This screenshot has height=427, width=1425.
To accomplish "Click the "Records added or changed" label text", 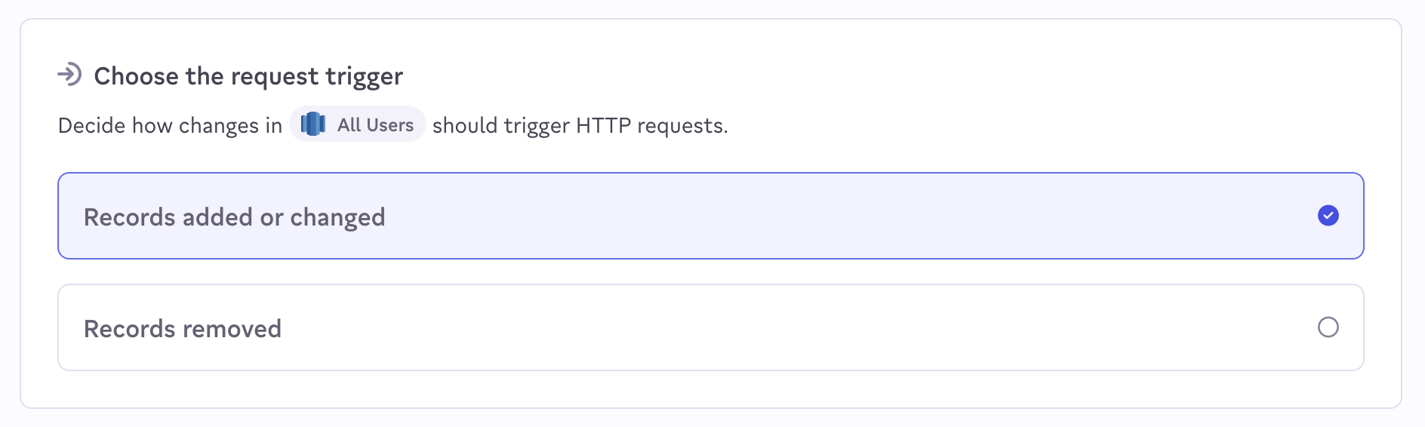I will click(234, 217).
